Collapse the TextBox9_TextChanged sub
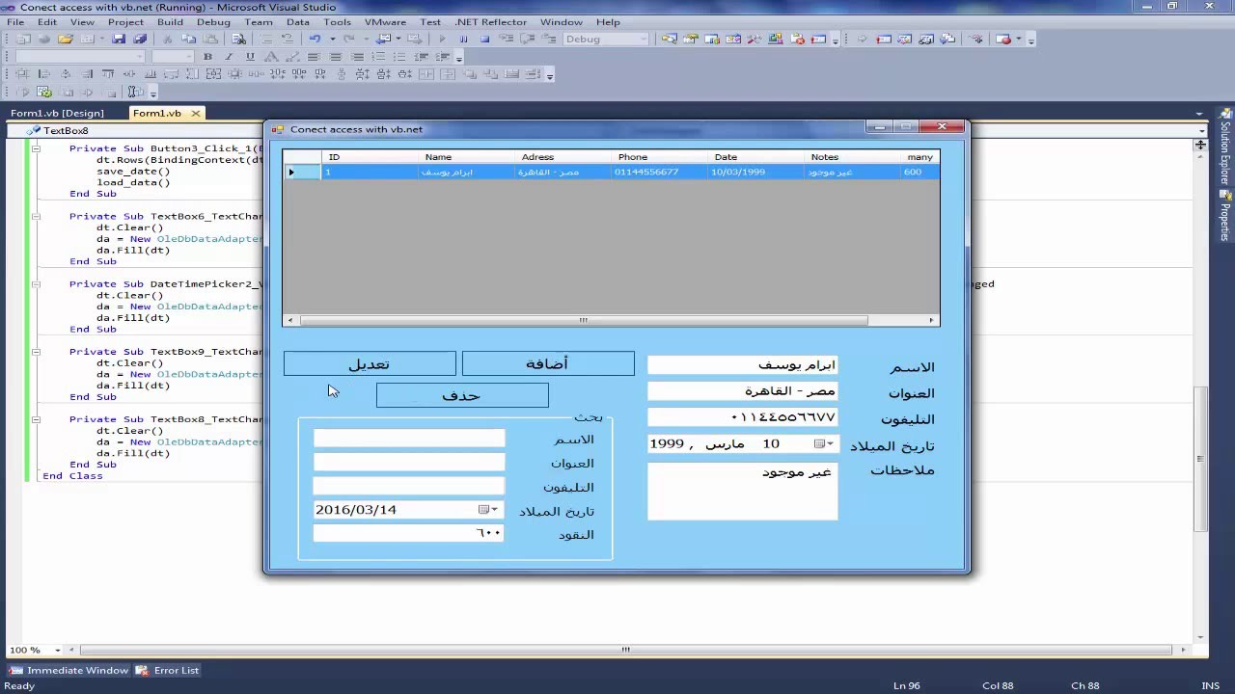1235x694 pixels. click(36, 352)
